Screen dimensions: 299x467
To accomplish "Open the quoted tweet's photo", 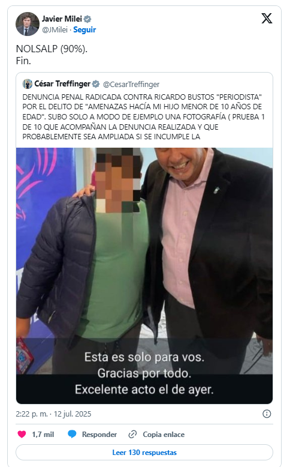I will (x=144, y=276).
